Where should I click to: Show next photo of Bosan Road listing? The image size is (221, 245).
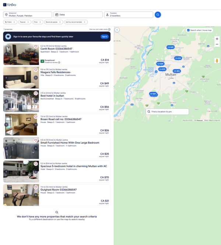point(36,125)
